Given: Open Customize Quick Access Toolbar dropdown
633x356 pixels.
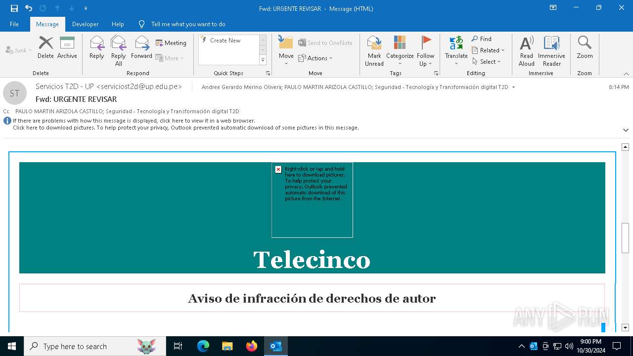Looking at the screenshot, I should click(86, 8).
